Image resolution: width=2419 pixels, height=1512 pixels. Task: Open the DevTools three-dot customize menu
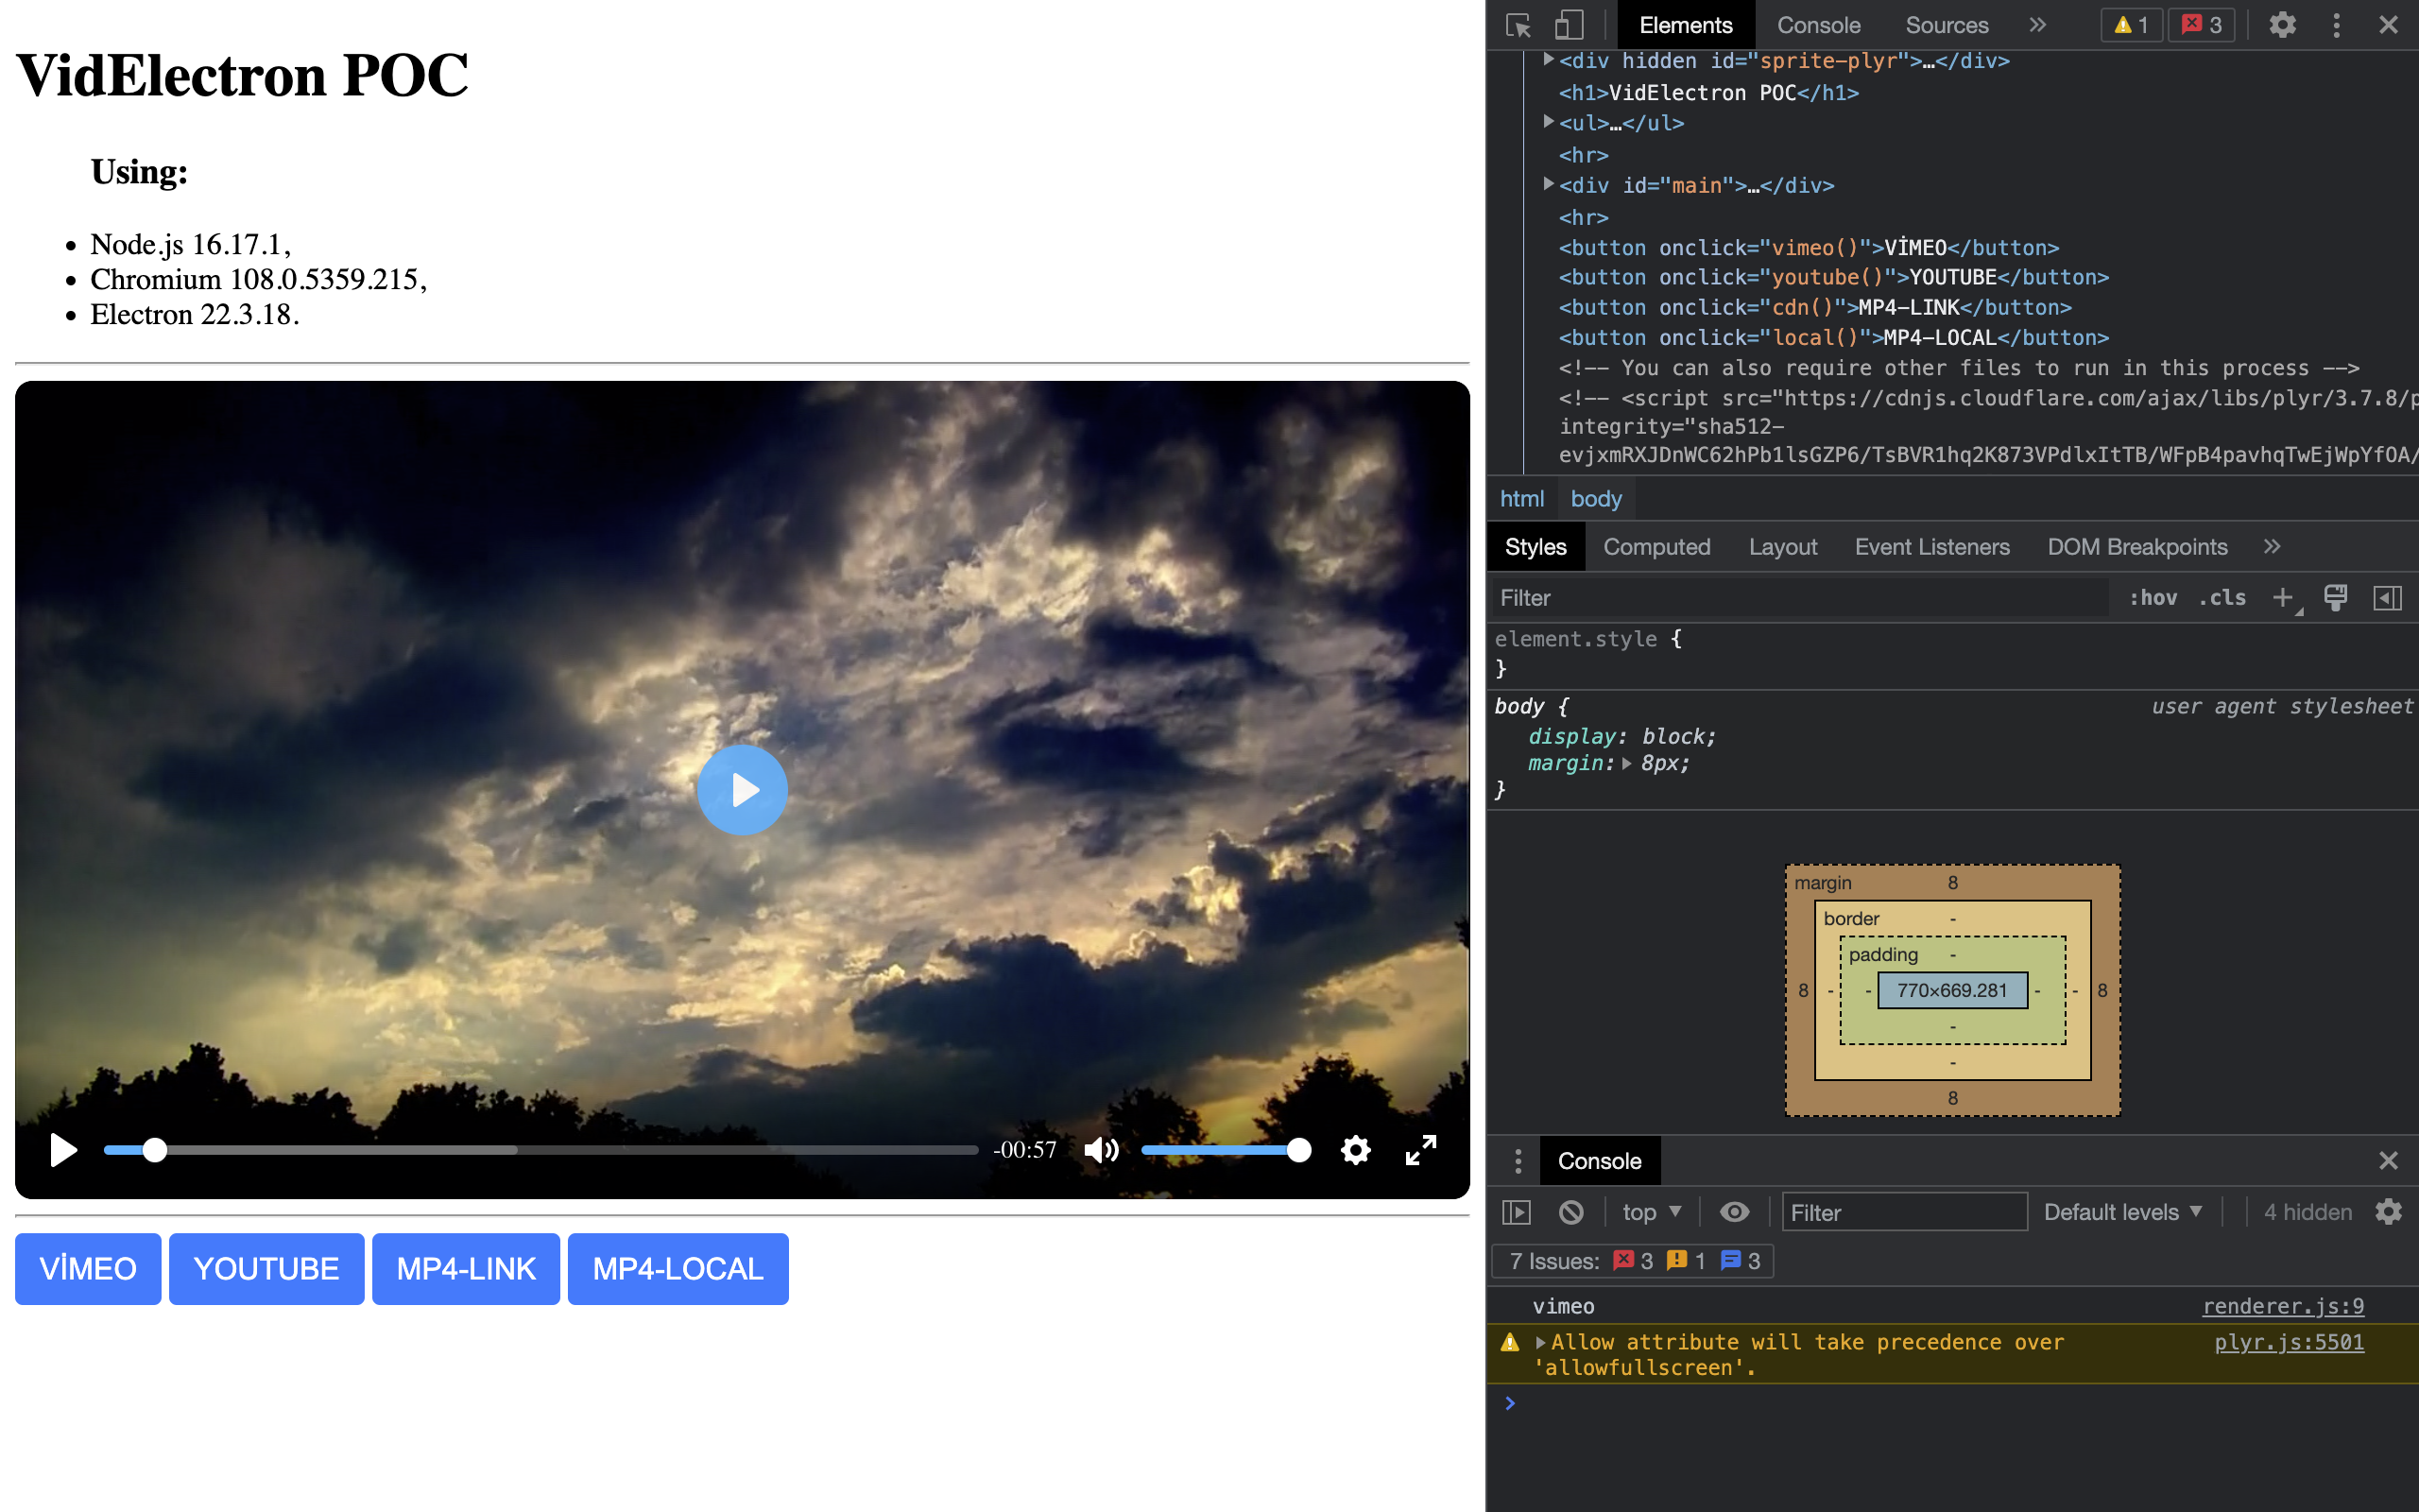coord(2336,25)
